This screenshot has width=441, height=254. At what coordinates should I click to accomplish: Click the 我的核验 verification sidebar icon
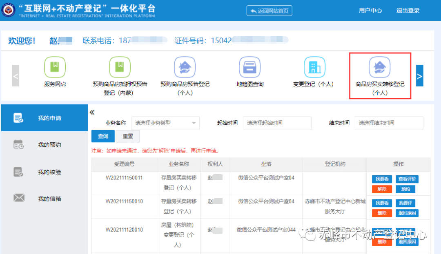coord(45,171)
